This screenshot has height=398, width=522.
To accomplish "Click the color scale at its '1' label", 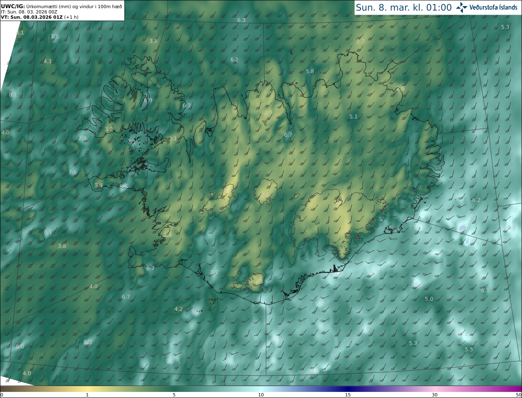I will coord(87,395).
